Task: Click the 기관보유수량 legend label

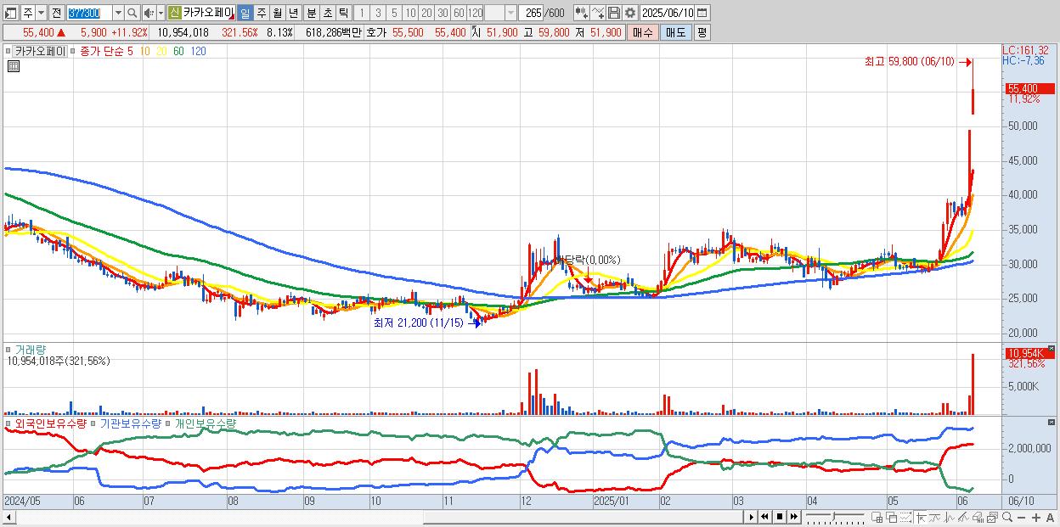Action: (x=130, y=423)
